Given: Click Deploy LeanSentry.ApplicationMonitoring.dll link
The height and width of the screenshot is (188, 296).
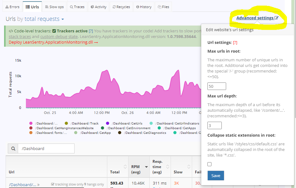Looking at the screenshot, I should click(x=53, y=42).
